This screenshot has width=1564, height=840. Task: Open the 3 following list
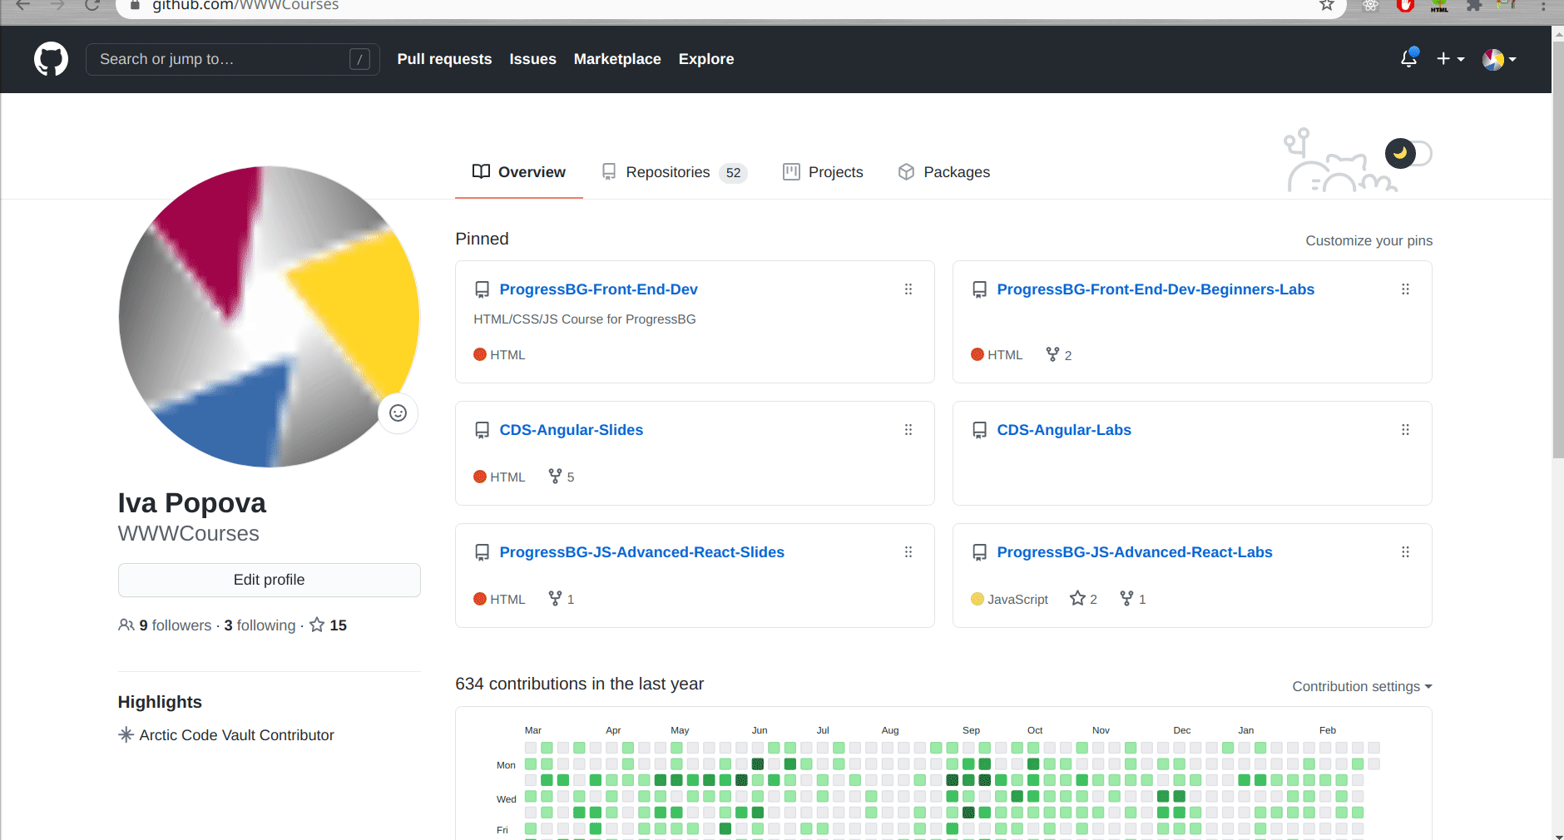pos(260,625)
